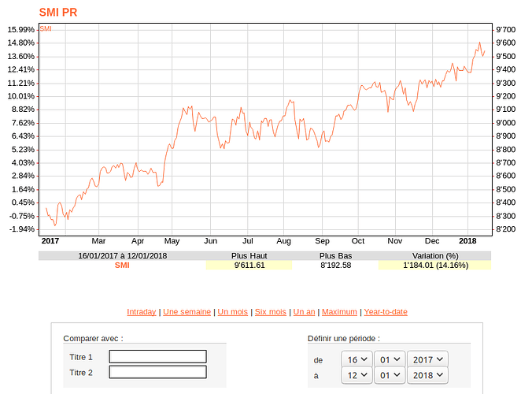This screenshot has height=394, width=521.
Task: Open start year dropdown showing 2017
Action: tap(427, 359)
